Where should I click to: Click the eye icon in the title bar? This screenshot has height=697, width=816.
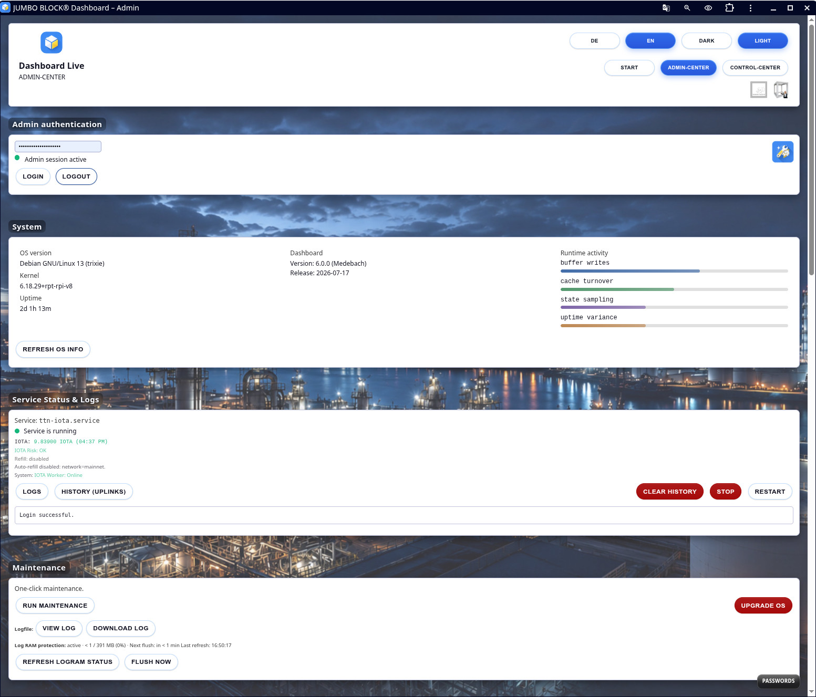pyautogui.click(x=708, y=8)
